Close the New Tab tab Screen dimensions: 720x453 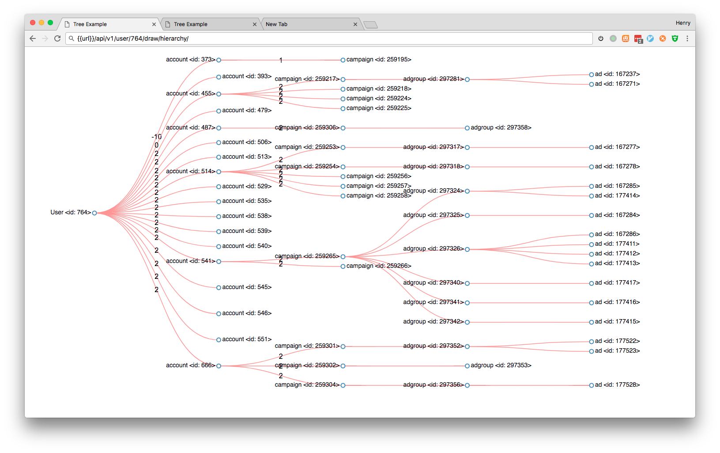click(x=355, y=24)
